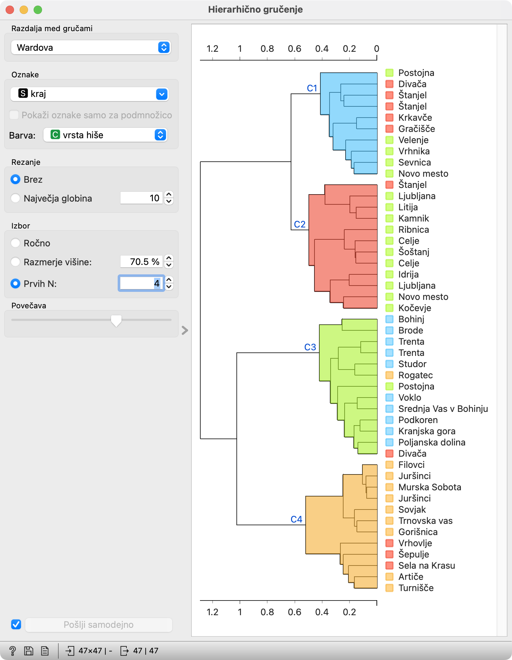Click the label Voklo
Screen dimensions: 512x660
coord(410,398)
